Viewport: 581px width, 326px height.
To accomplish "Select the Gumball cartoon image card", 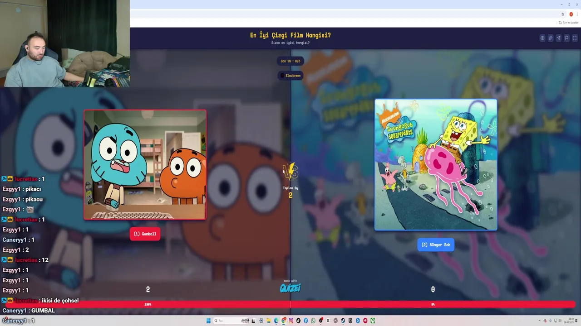I will pos(145,165).
